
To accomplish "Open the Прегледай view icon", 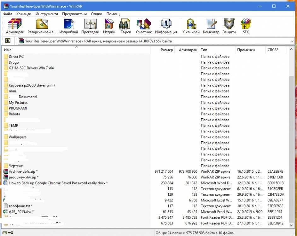I will click(90, 24).
